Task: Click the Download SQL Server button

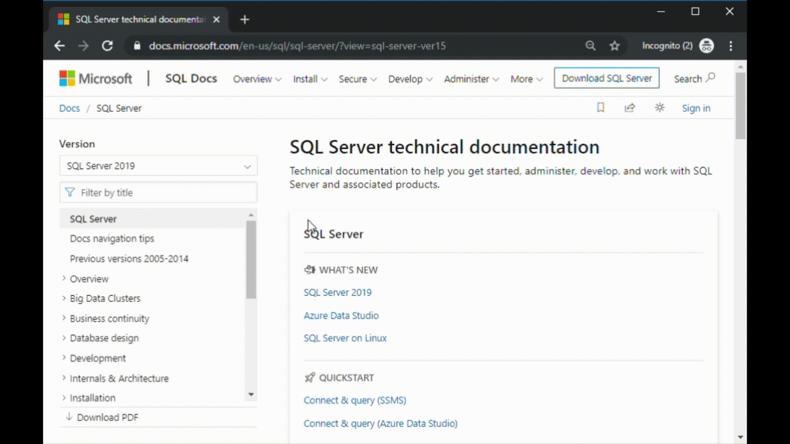Action: click(607, 78)
